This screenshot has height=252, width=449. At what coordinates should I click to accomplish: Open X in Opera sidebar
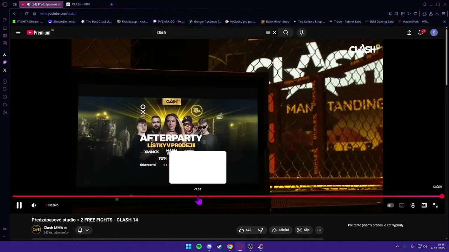point(5,70)
